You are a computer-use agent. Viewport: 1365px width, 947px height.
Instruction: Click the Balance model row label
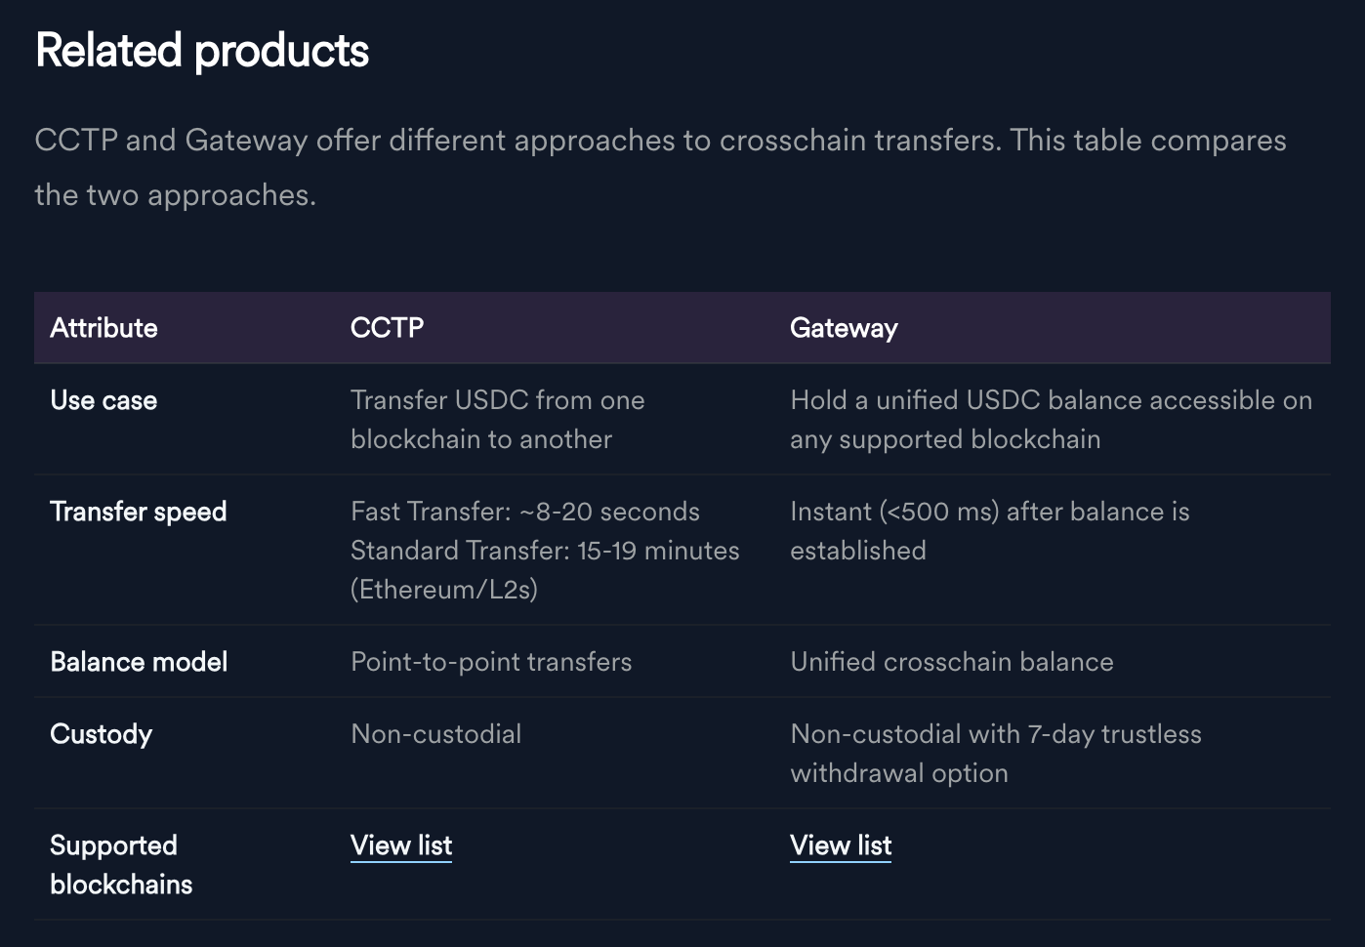click(x=139, y=662)
